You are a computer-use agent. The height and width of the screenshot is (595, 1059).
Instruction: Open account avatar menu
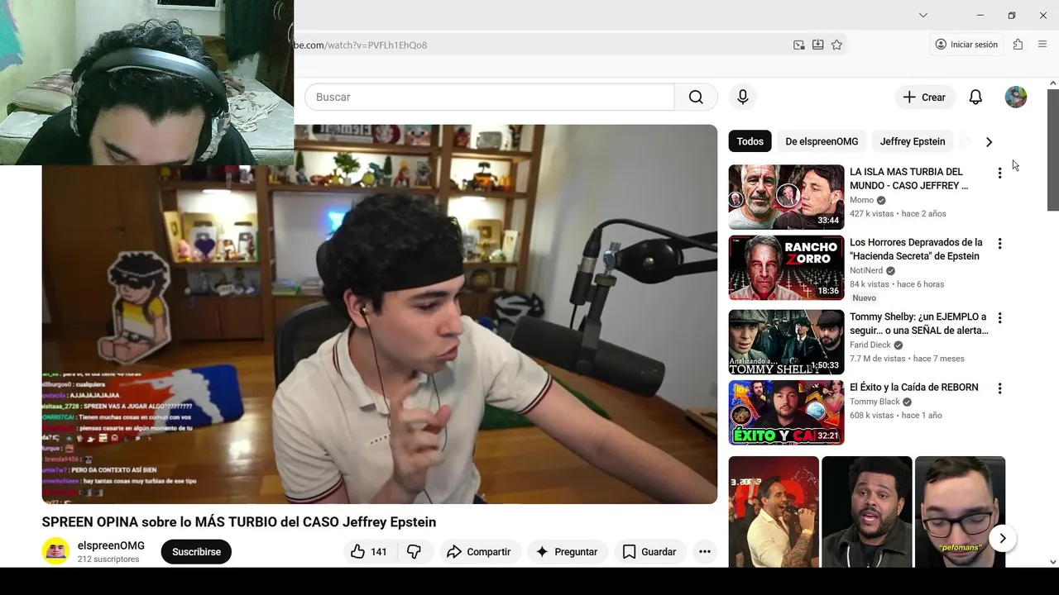(1015, 97)
